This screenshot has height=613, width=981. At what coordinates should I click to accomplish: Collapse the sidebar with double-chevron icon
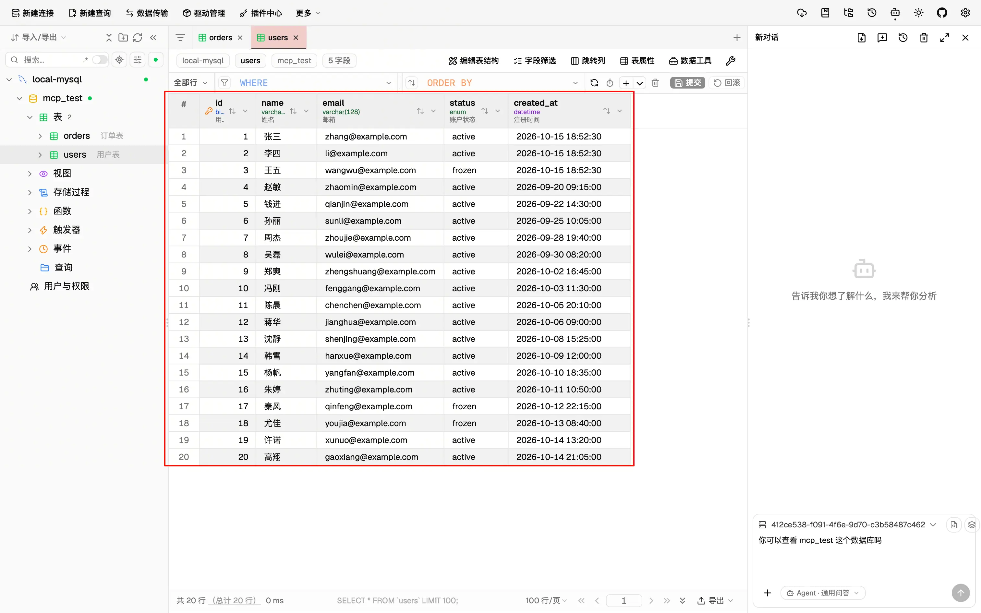153,37
